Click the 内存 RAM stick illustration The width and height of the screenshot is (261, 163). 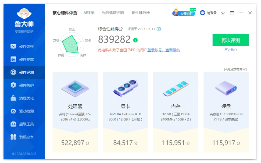click(176, 88)
